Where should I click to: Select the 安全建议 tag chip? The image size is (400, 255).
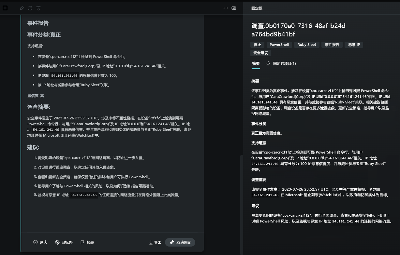[x=260, y=53]
